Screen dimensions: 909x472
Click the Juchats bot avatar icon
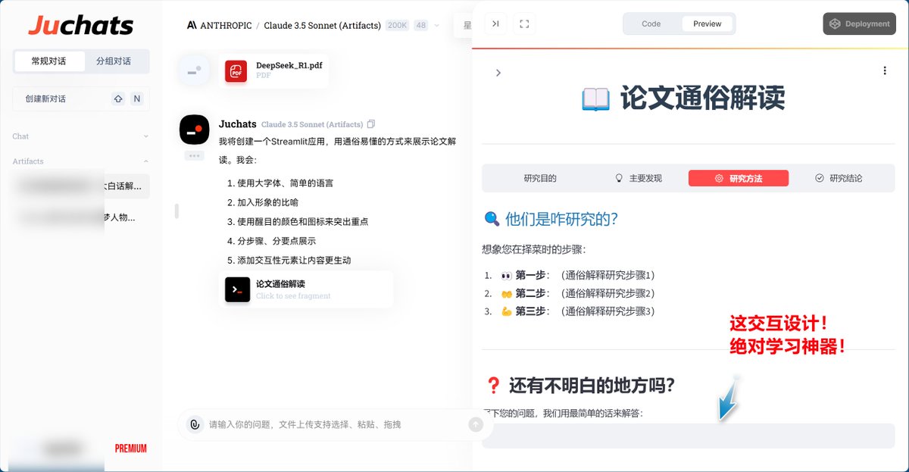195,130
